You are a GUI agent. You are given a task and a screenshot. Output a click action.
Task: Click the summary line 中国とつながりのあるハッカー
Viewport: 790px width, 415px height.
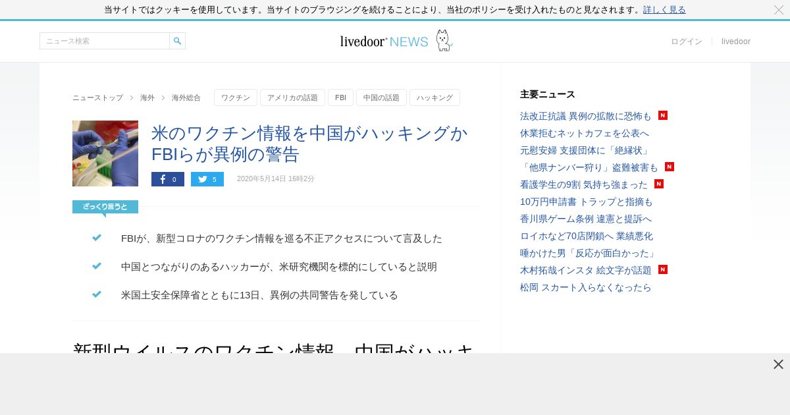click(x=279, y=267)
